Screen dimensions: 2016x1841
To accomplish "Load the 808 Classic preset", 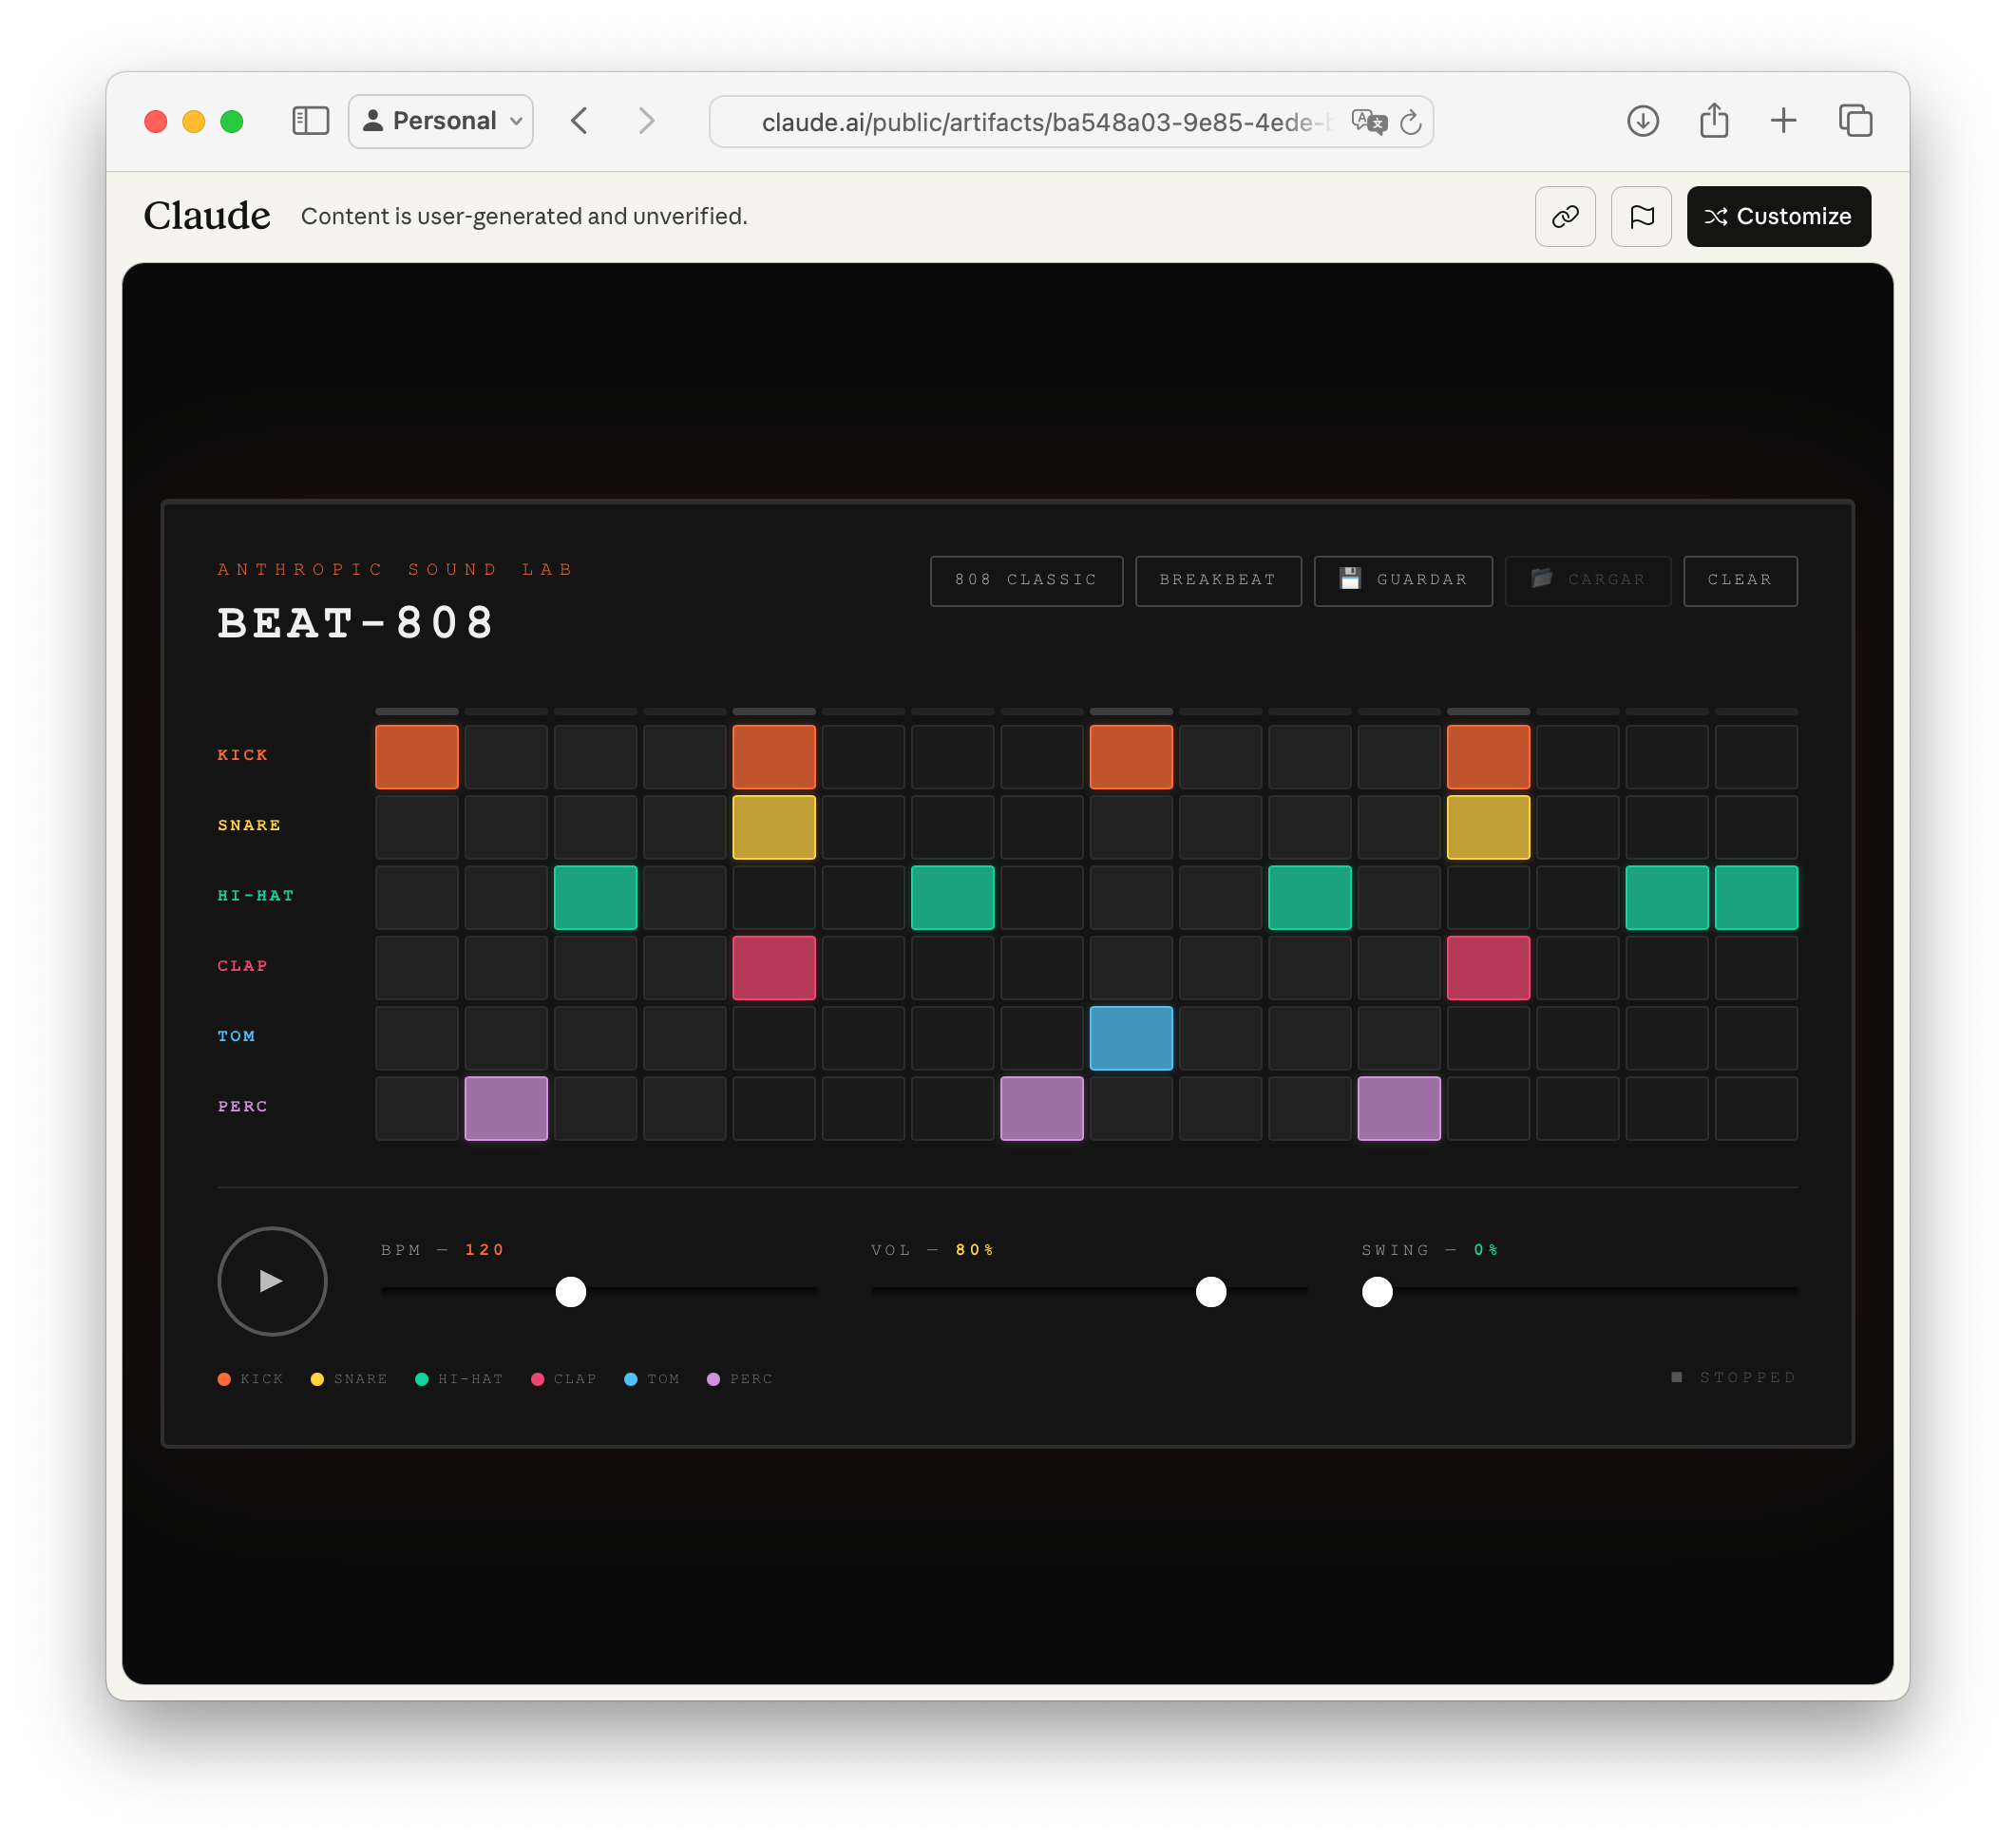I will 1026,580.
